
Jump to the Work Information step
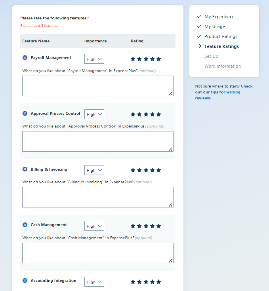tap(223, 66)
